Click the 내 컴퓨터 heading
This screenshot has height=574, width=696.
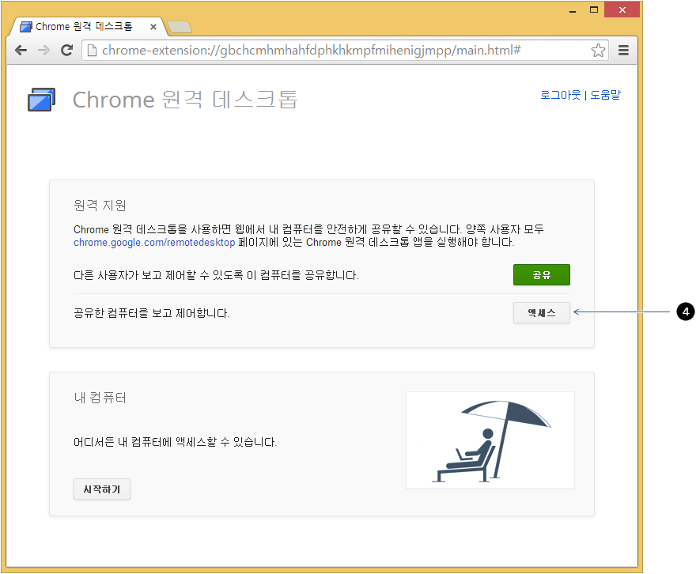[100, 398]
